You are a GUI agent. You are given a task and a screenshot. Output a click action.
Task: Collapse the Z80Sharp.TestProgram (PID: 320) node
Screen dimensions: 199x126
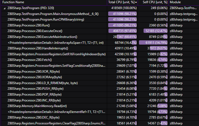coord(5,8)
